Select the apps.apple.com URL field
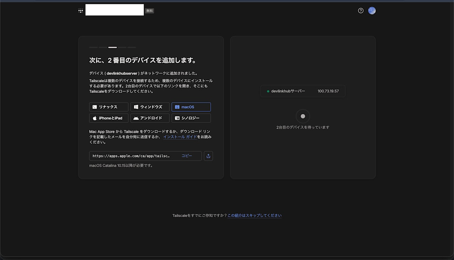The height and width of the screenshot is (260, 454). (131, 156)
